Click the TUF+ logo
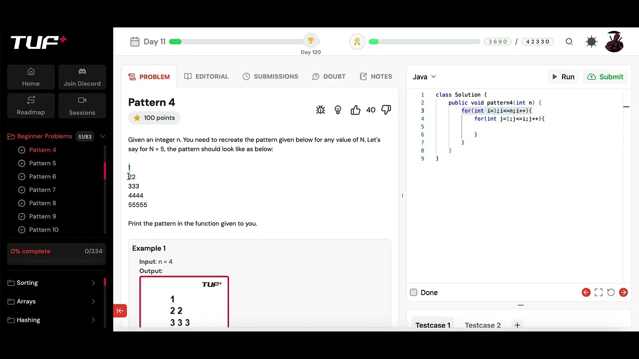639x359 pixels. pos(38,42)
